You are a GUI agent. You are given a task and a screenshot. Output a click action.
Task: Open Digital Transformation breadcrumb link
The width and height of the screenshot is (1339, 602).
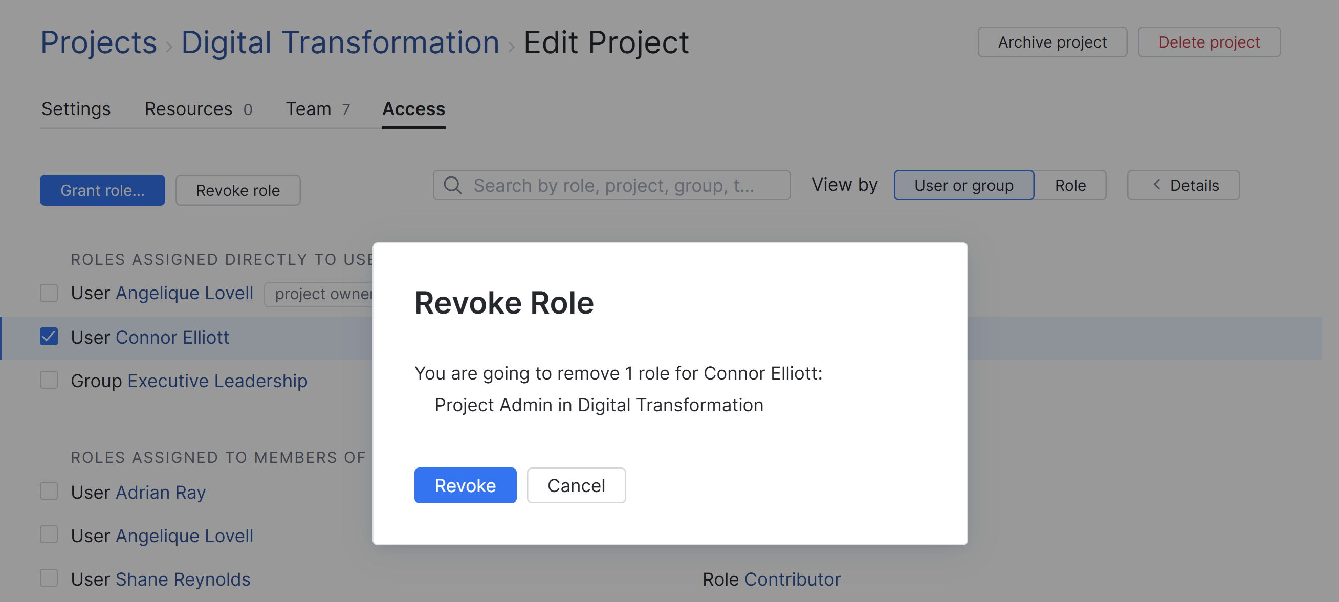[x=340, y=42]
